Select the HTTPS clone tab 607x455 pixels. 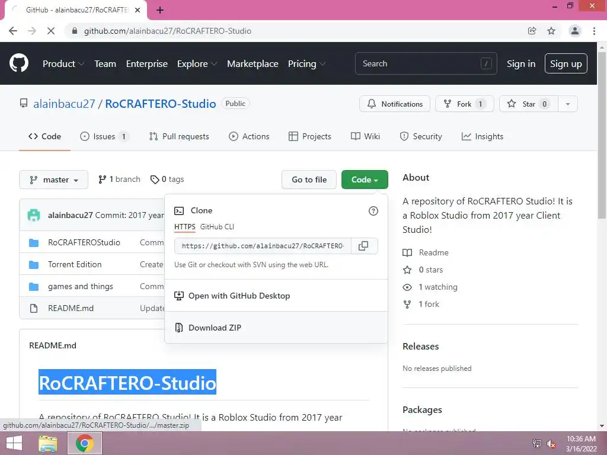(185, 227)
